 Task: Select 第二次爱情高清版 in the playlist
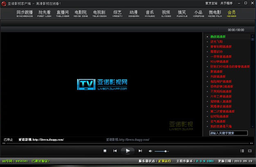click(x=222, y=111)
